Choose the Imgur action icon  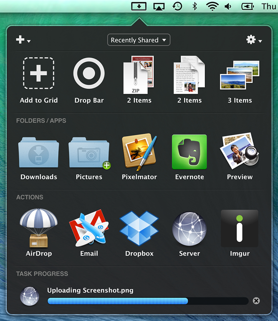point(240,228)
